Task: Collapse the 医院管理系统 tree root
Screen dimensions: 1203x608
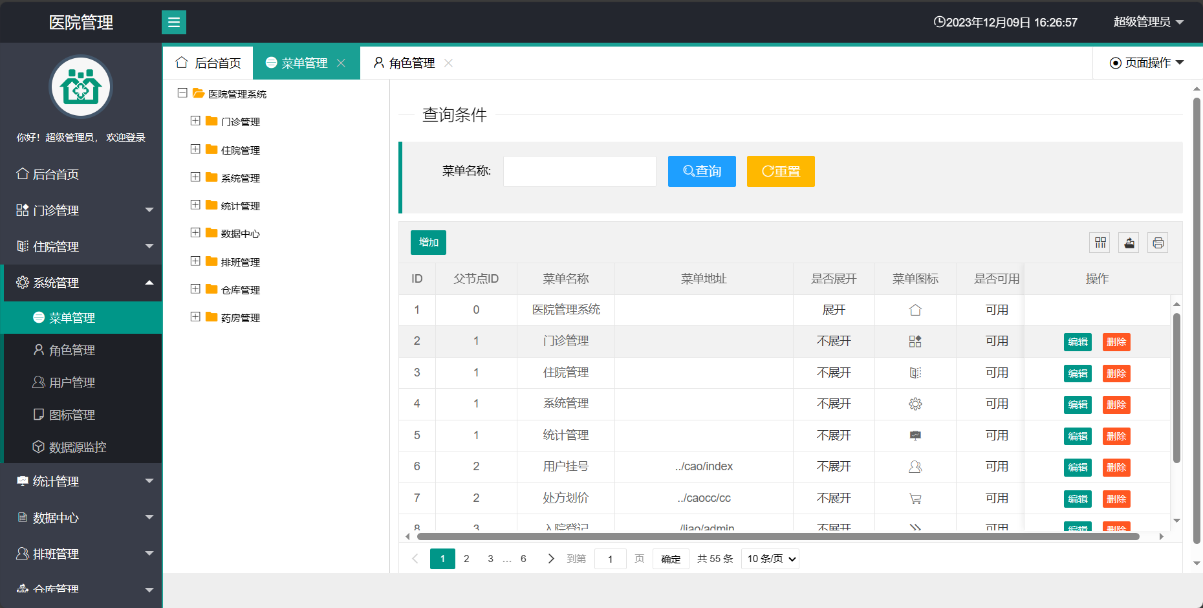Action: [182, 93]
